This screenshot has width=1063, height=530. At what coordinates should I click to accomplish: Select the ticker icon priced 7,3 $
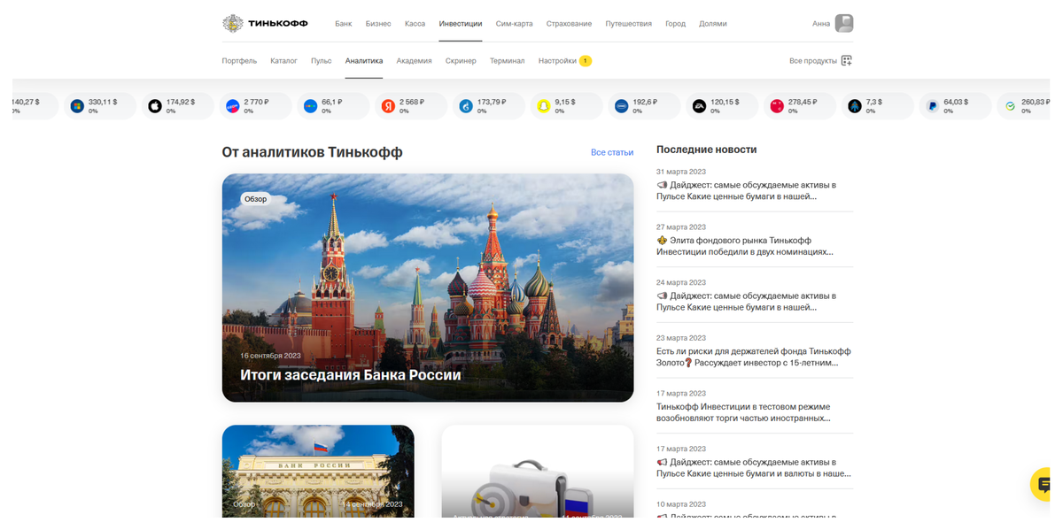[854, 106]
